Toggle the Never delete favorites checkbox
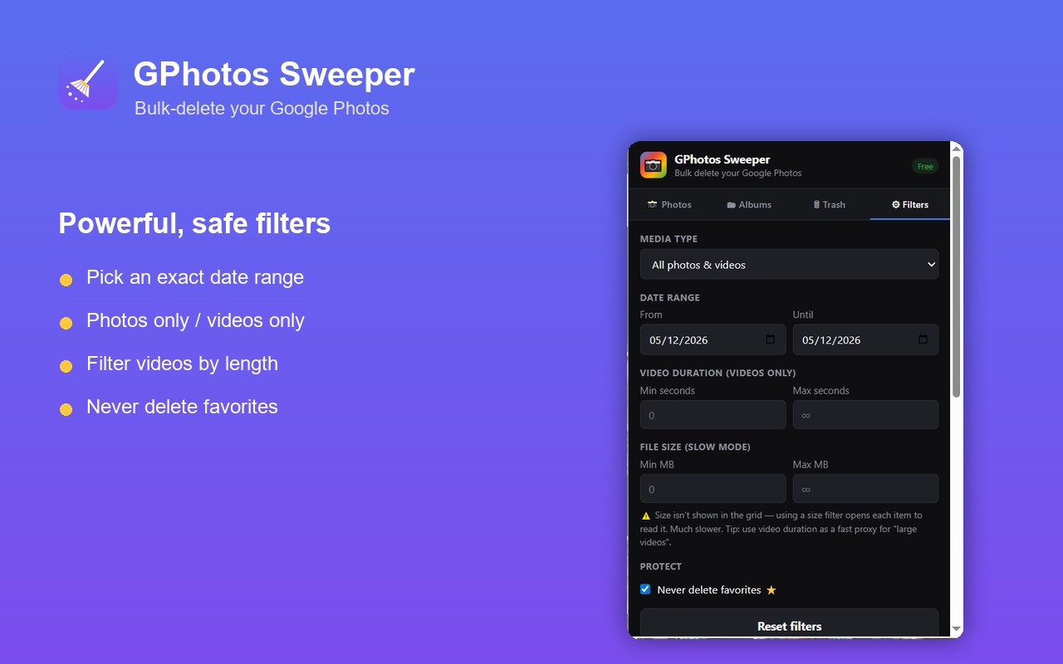This screenshot has height=664, width=1063. (645, 589)
